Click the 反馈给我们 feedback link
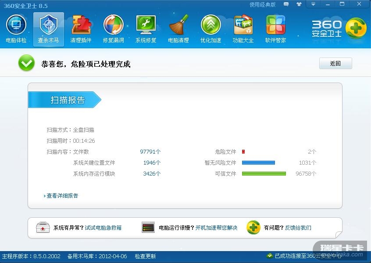The image size is (371, 263). (298, 228)
